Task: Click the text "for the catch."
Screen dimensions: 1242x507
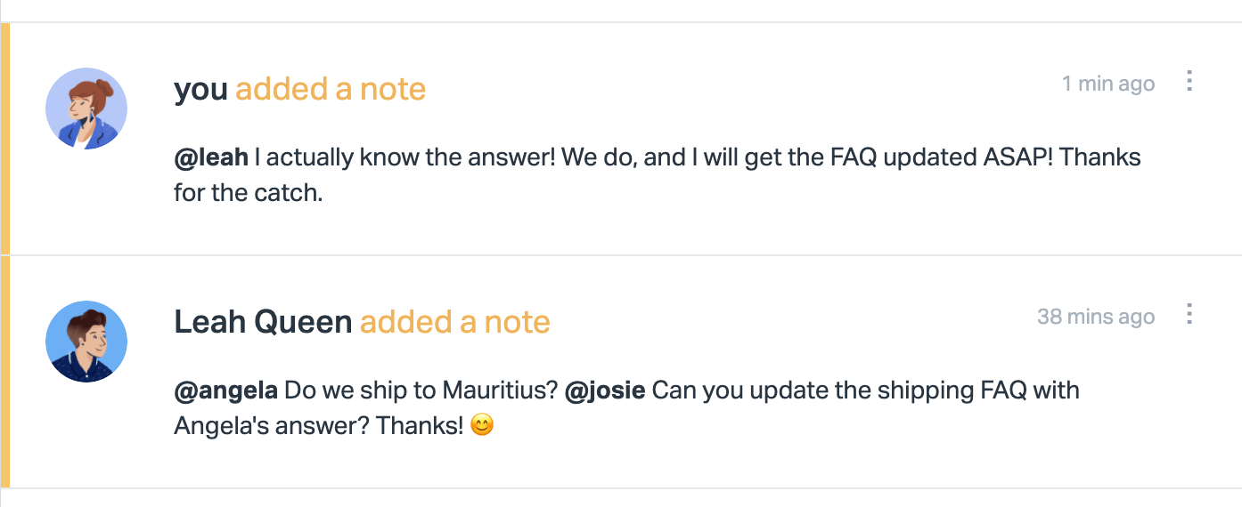Action: click(x=248, y=192)
